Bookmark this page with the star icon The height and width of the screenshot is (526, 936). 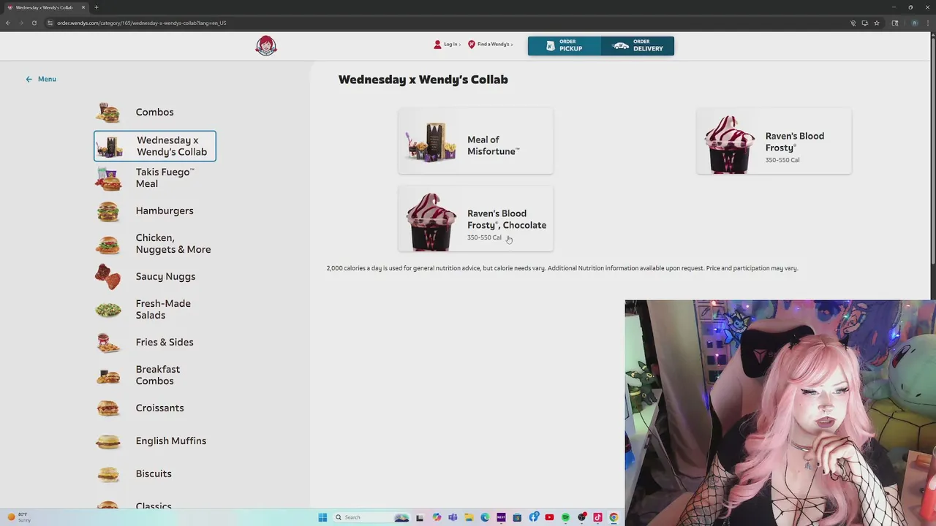pos(877,23)
